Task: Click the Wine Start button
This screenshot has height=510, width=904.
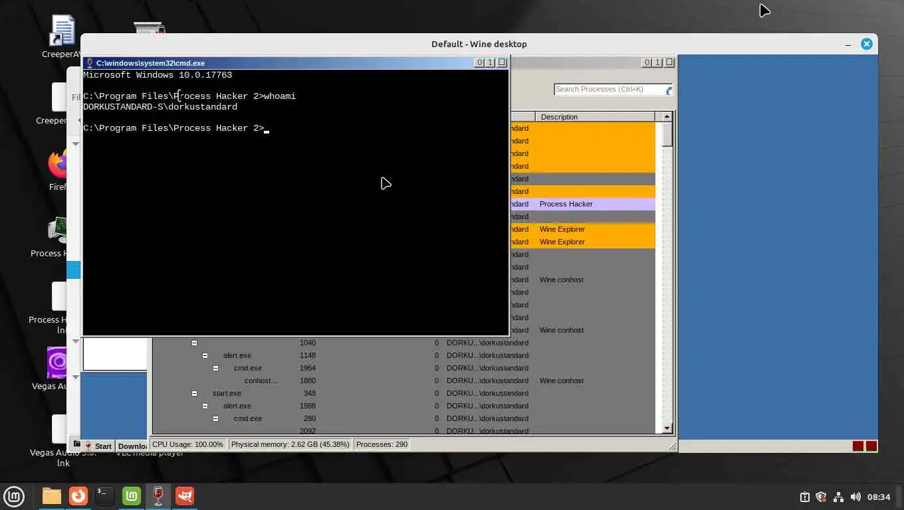Action: pos(98,446)
